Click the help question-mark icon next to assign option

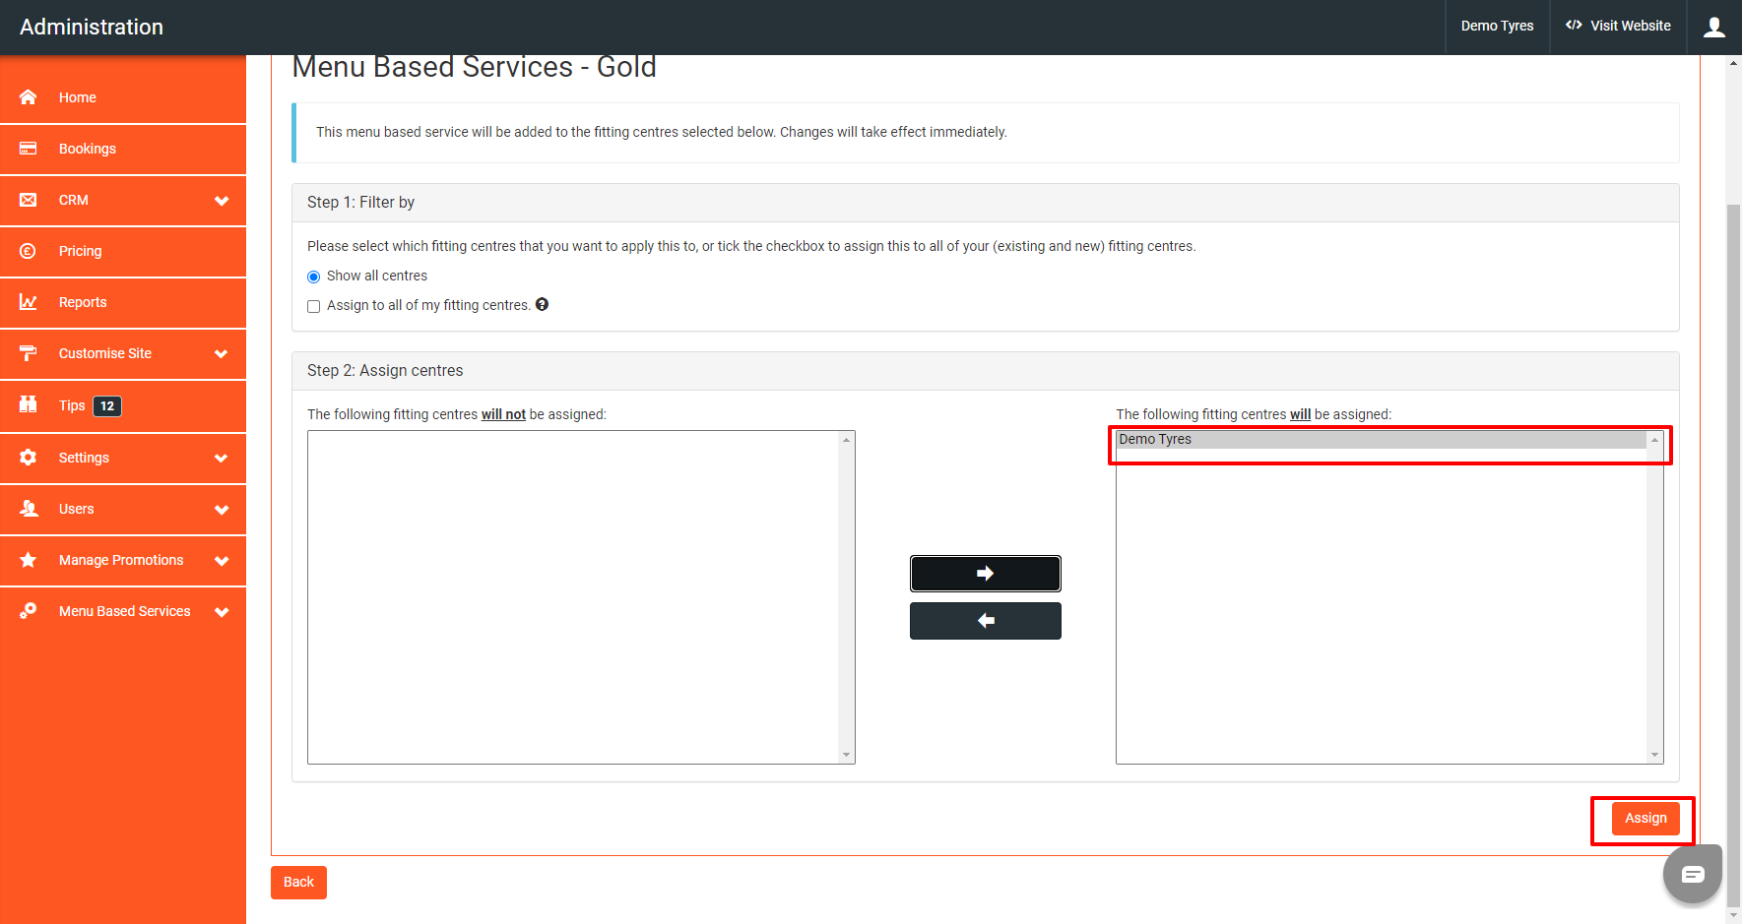542,305
